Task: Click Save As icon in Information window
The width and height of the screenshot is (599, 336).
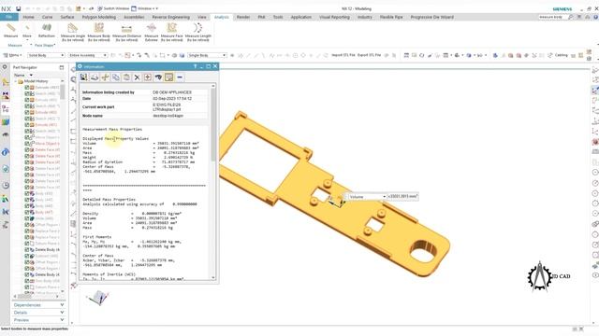Action: pos(83,77)
